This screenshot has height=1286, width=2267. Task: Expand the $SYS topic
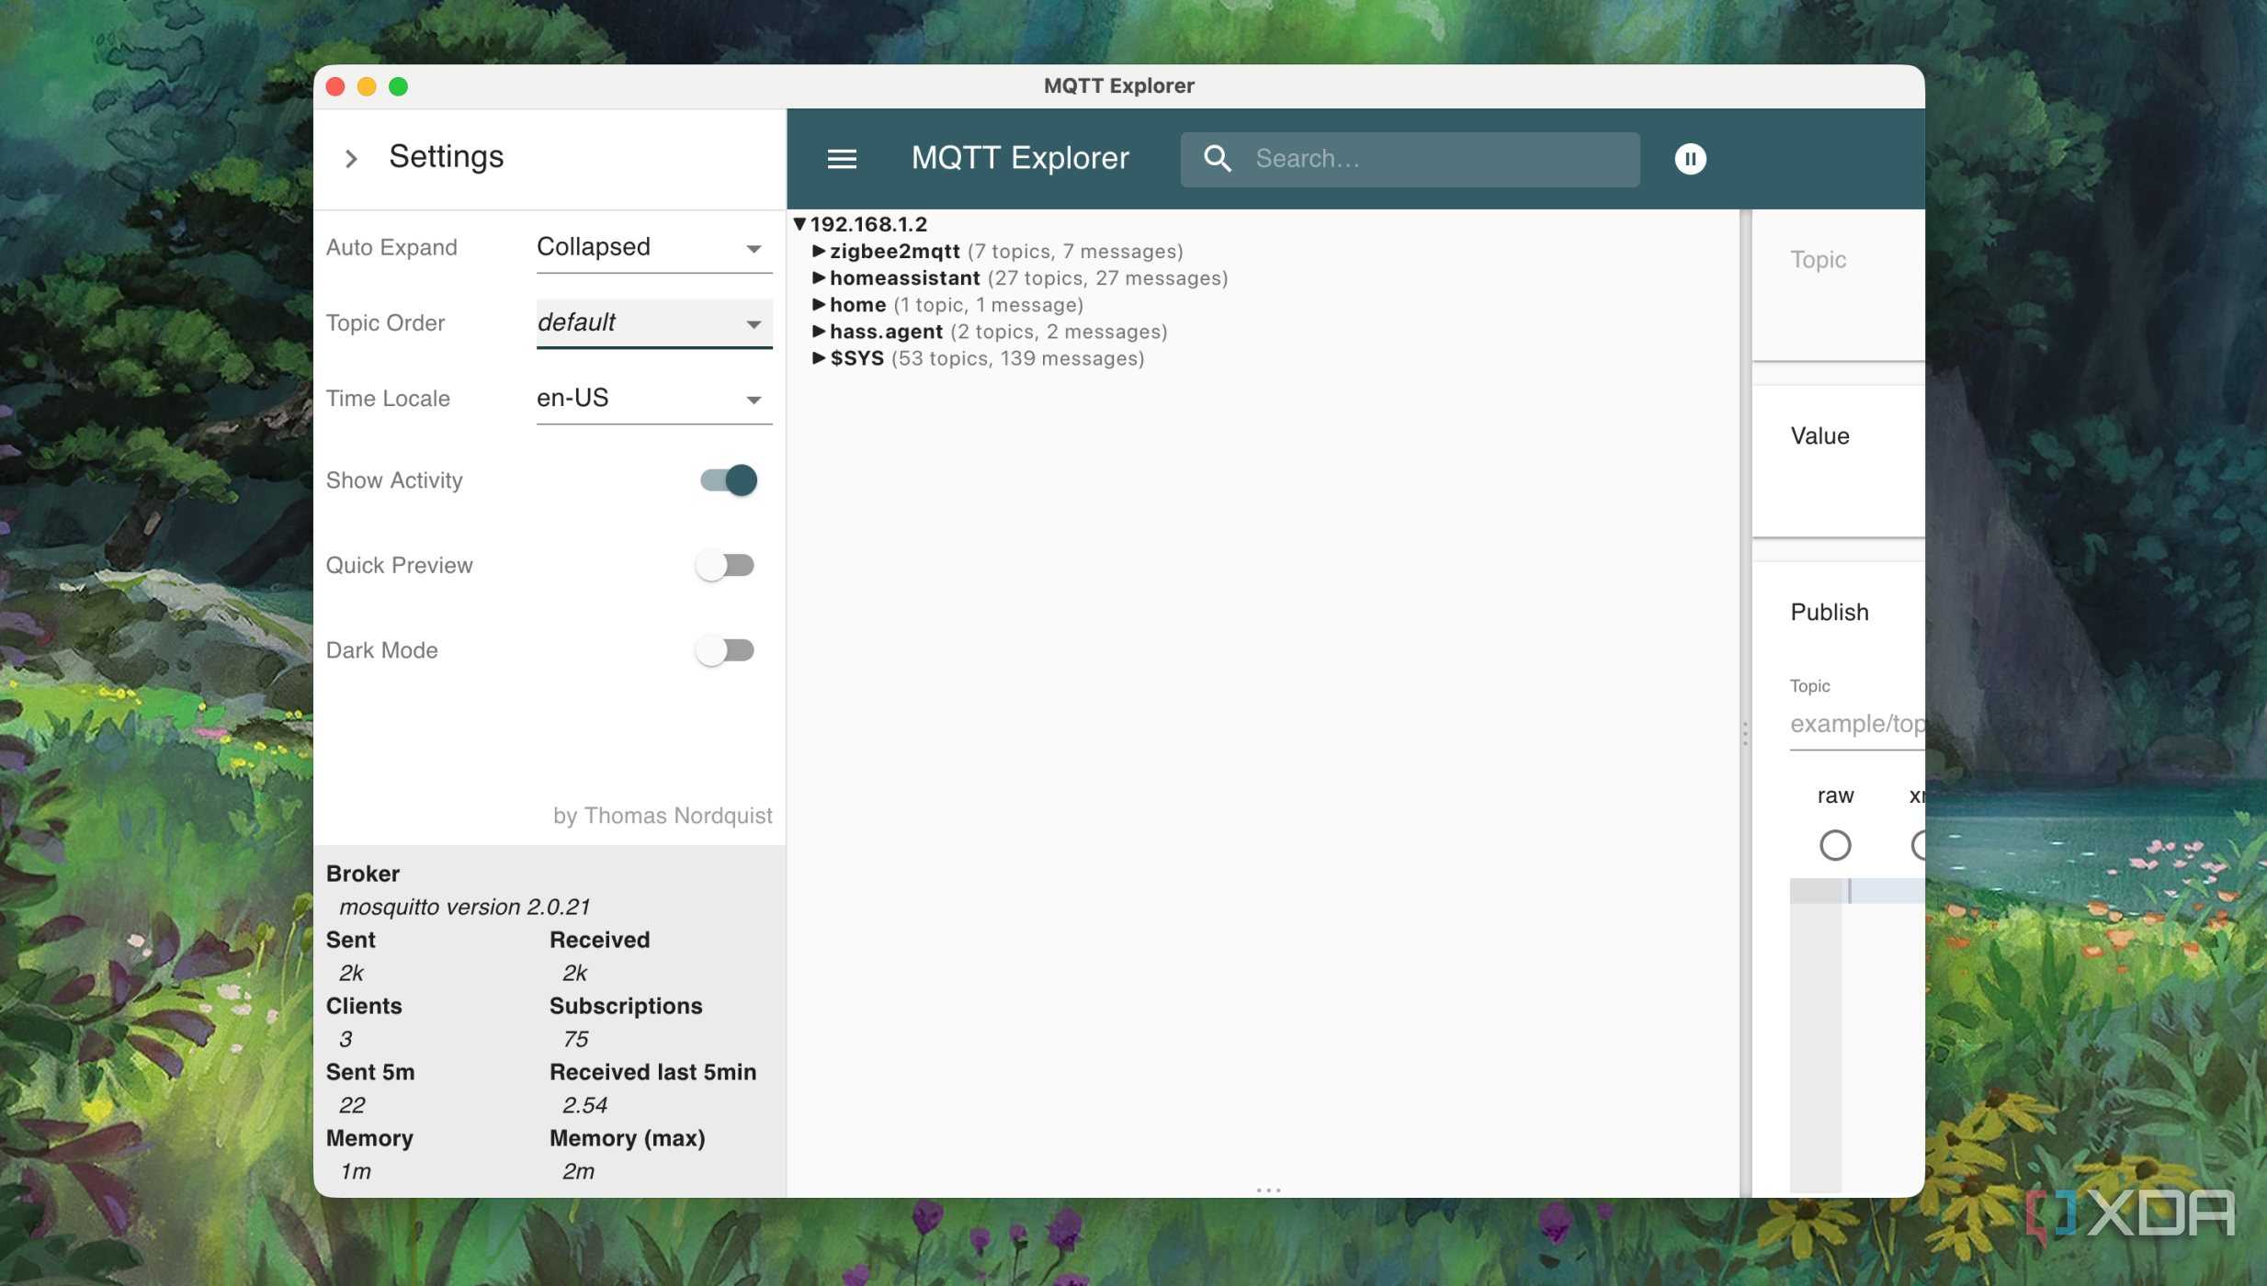[x=818, y=357]
